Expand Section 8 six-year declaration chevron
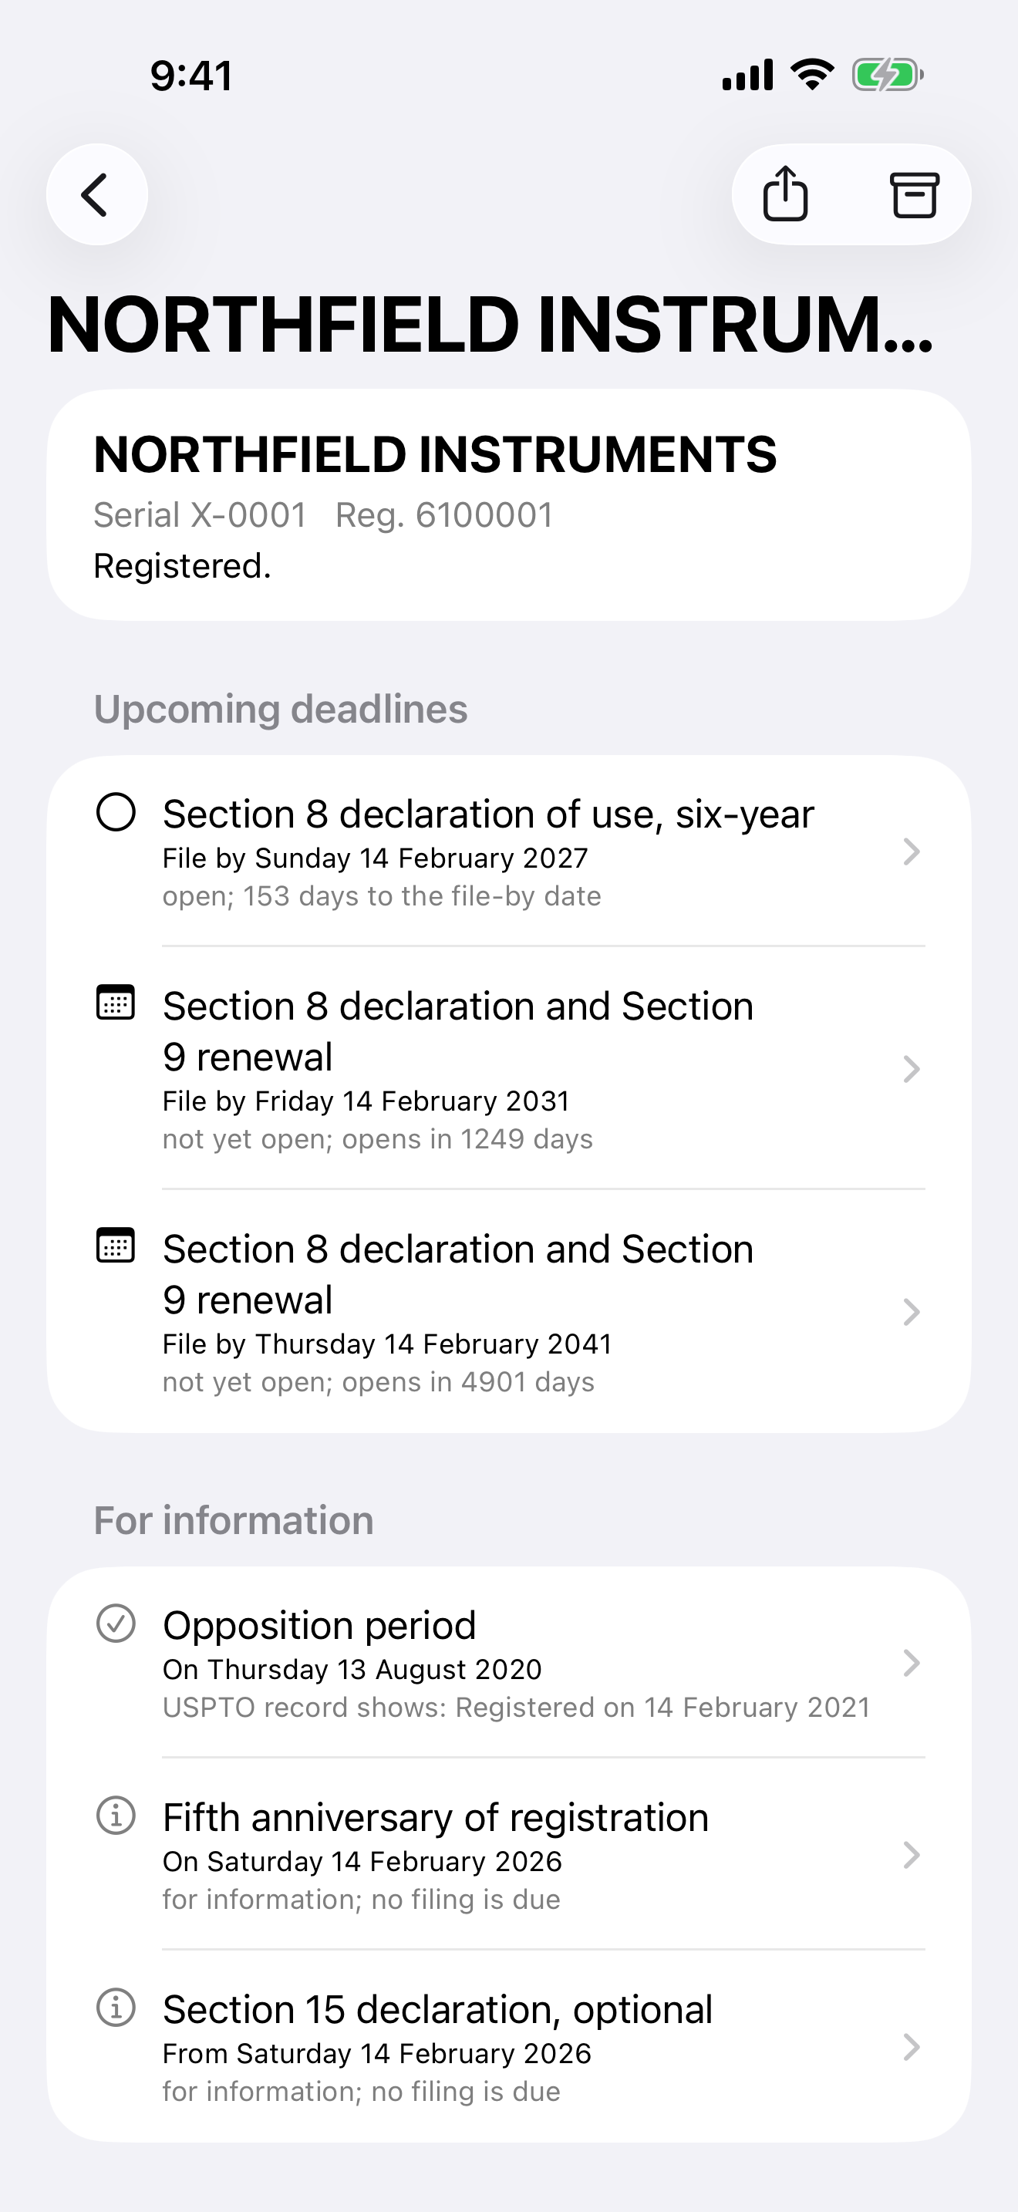 coord(912,851)
